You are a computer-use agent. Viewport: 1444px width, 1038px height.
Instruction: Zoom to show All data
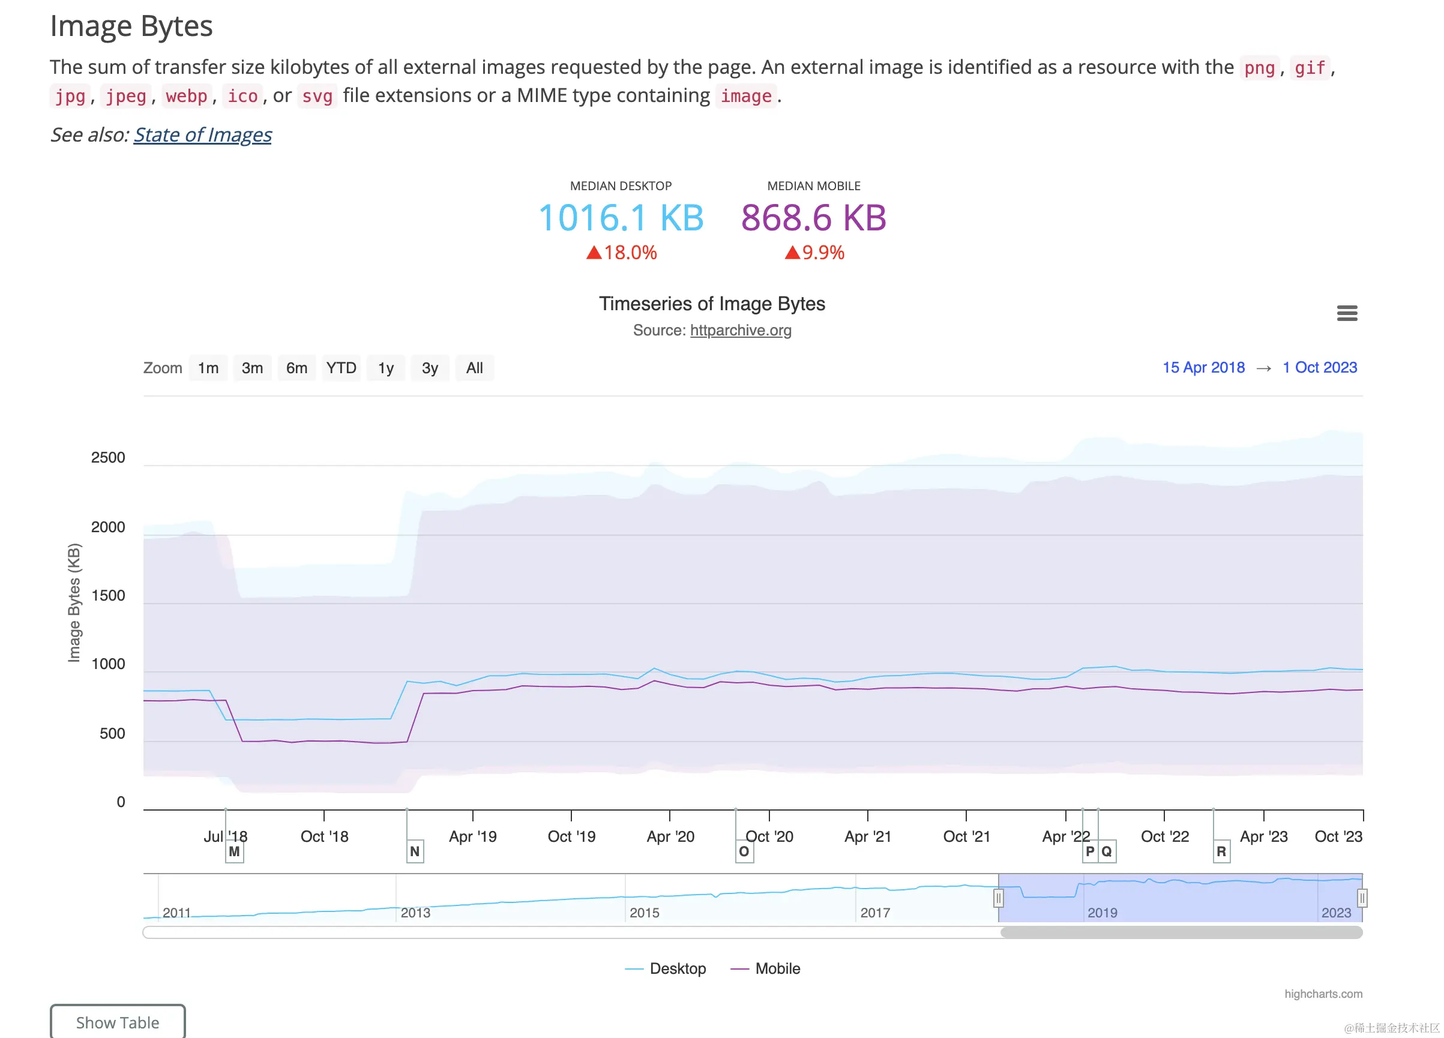[x=474, y=368]
